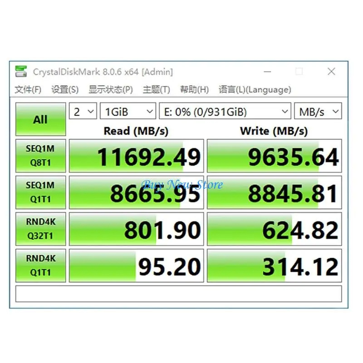Minimize the CrystalDiskMark window
Viewport: 363px width, 363px height.
[267, 72]
